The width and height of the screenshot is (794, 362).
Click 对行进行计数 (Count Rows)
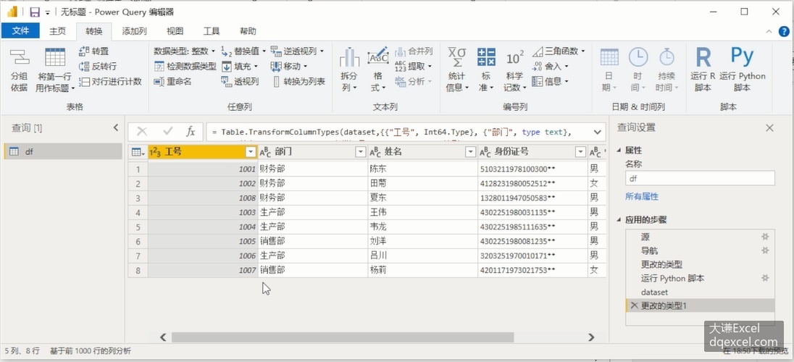click(x=110, y=82)
